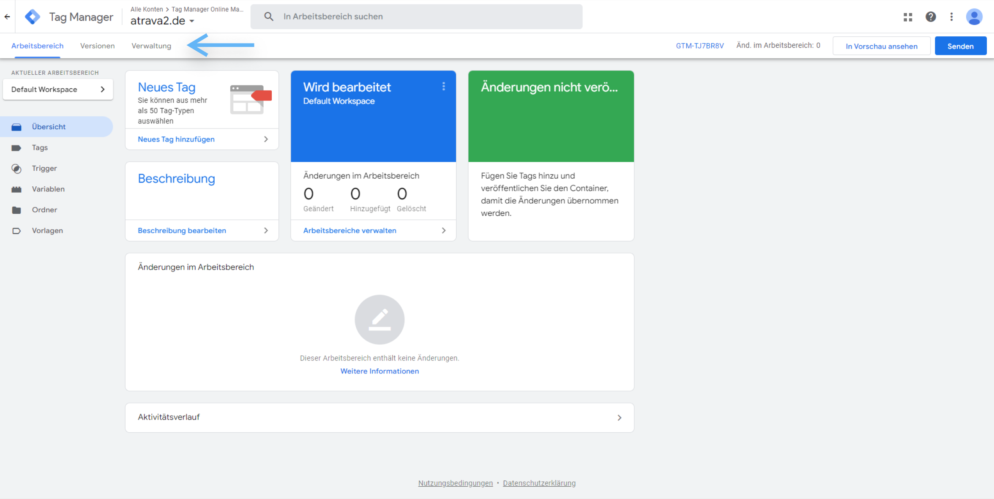Expand the Default Workspace chevron

click(x=102, y=89)
